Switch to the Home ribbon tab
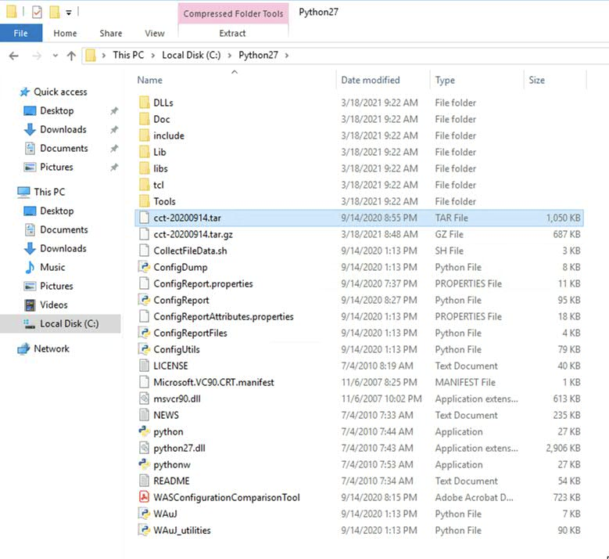 (65, 34)
